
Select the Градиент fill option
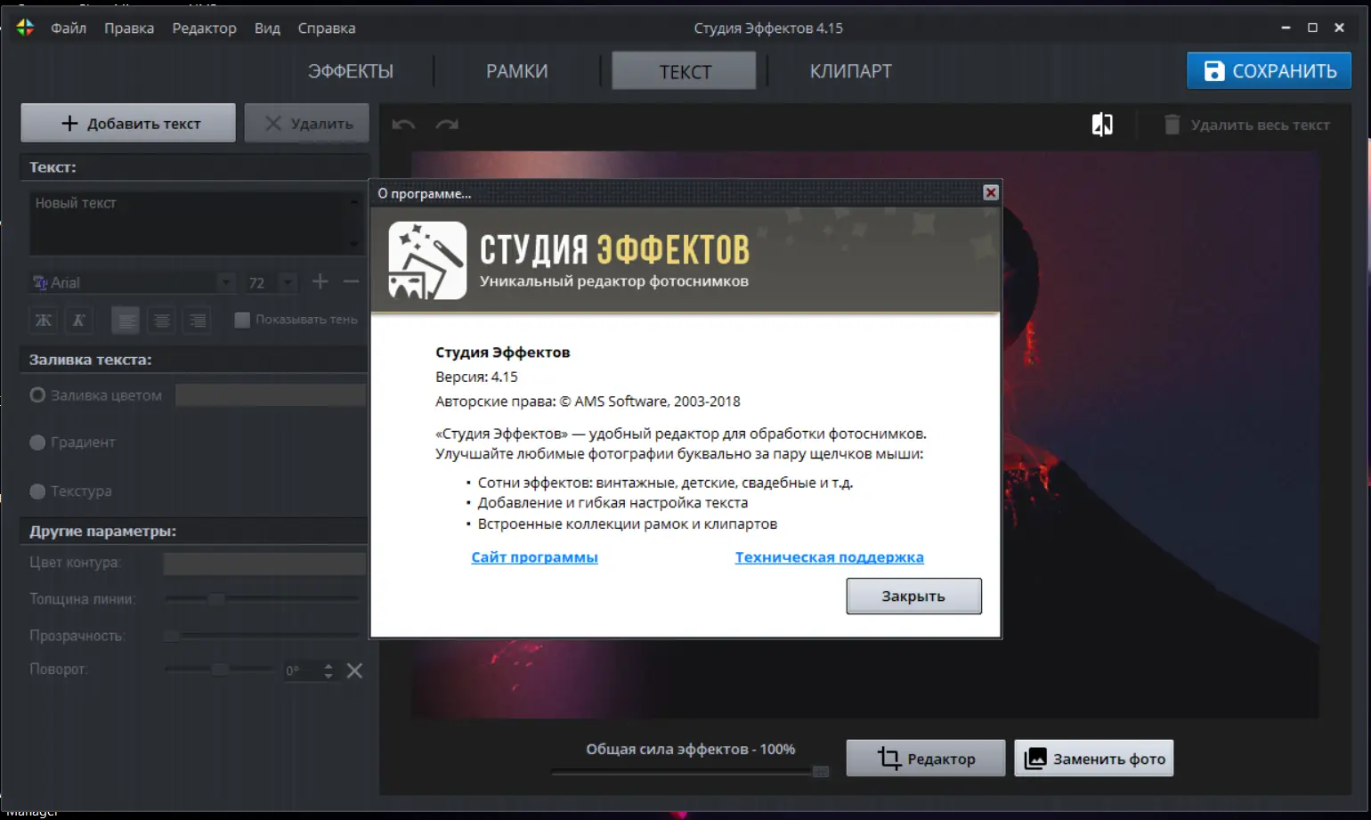[37, 442]
